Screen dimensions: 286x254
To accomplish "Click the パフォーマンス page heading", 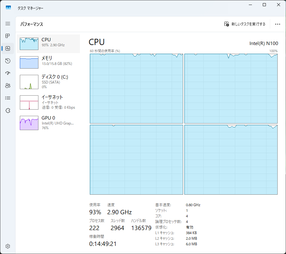I will (x=32, y=24).
